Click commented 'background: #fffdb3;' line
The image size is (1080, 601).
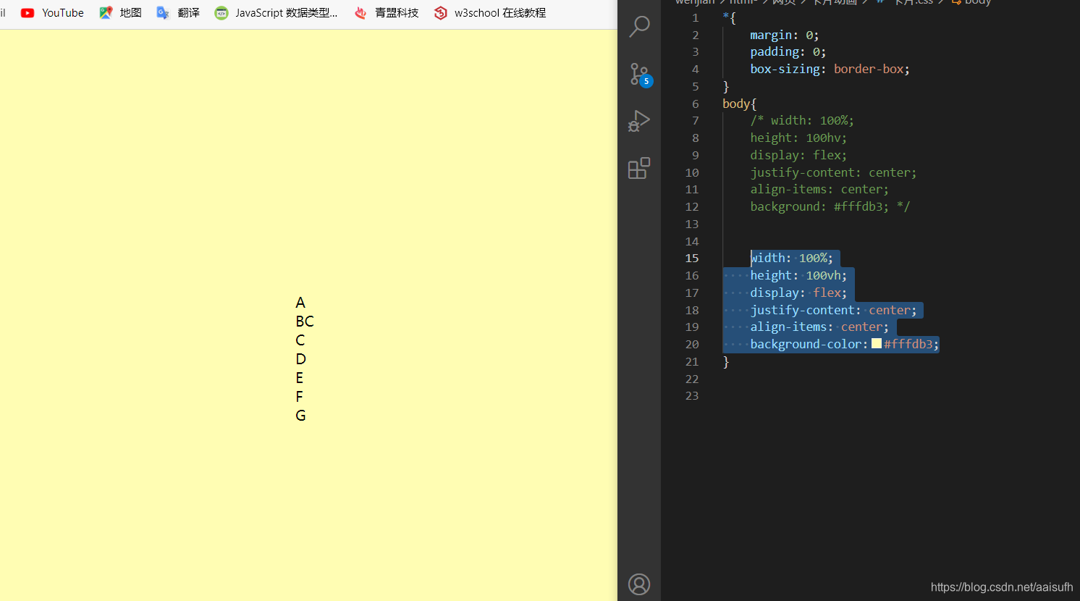tap(830, 207)
